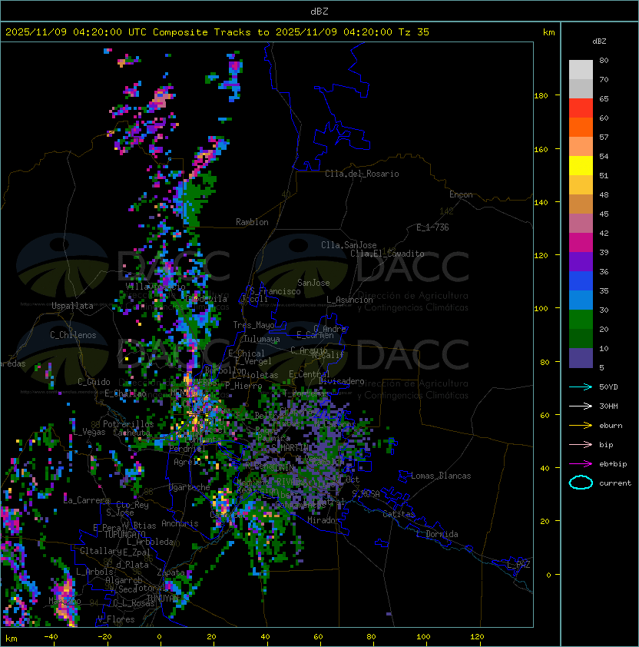Click the 'Ramblon' map label
The width and height of the screenshot is (639, 647).
[252, 222]
